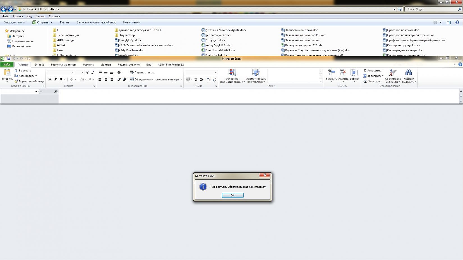Click the text orientation icon
463x260 pixels.
click(x=119, y=73)
